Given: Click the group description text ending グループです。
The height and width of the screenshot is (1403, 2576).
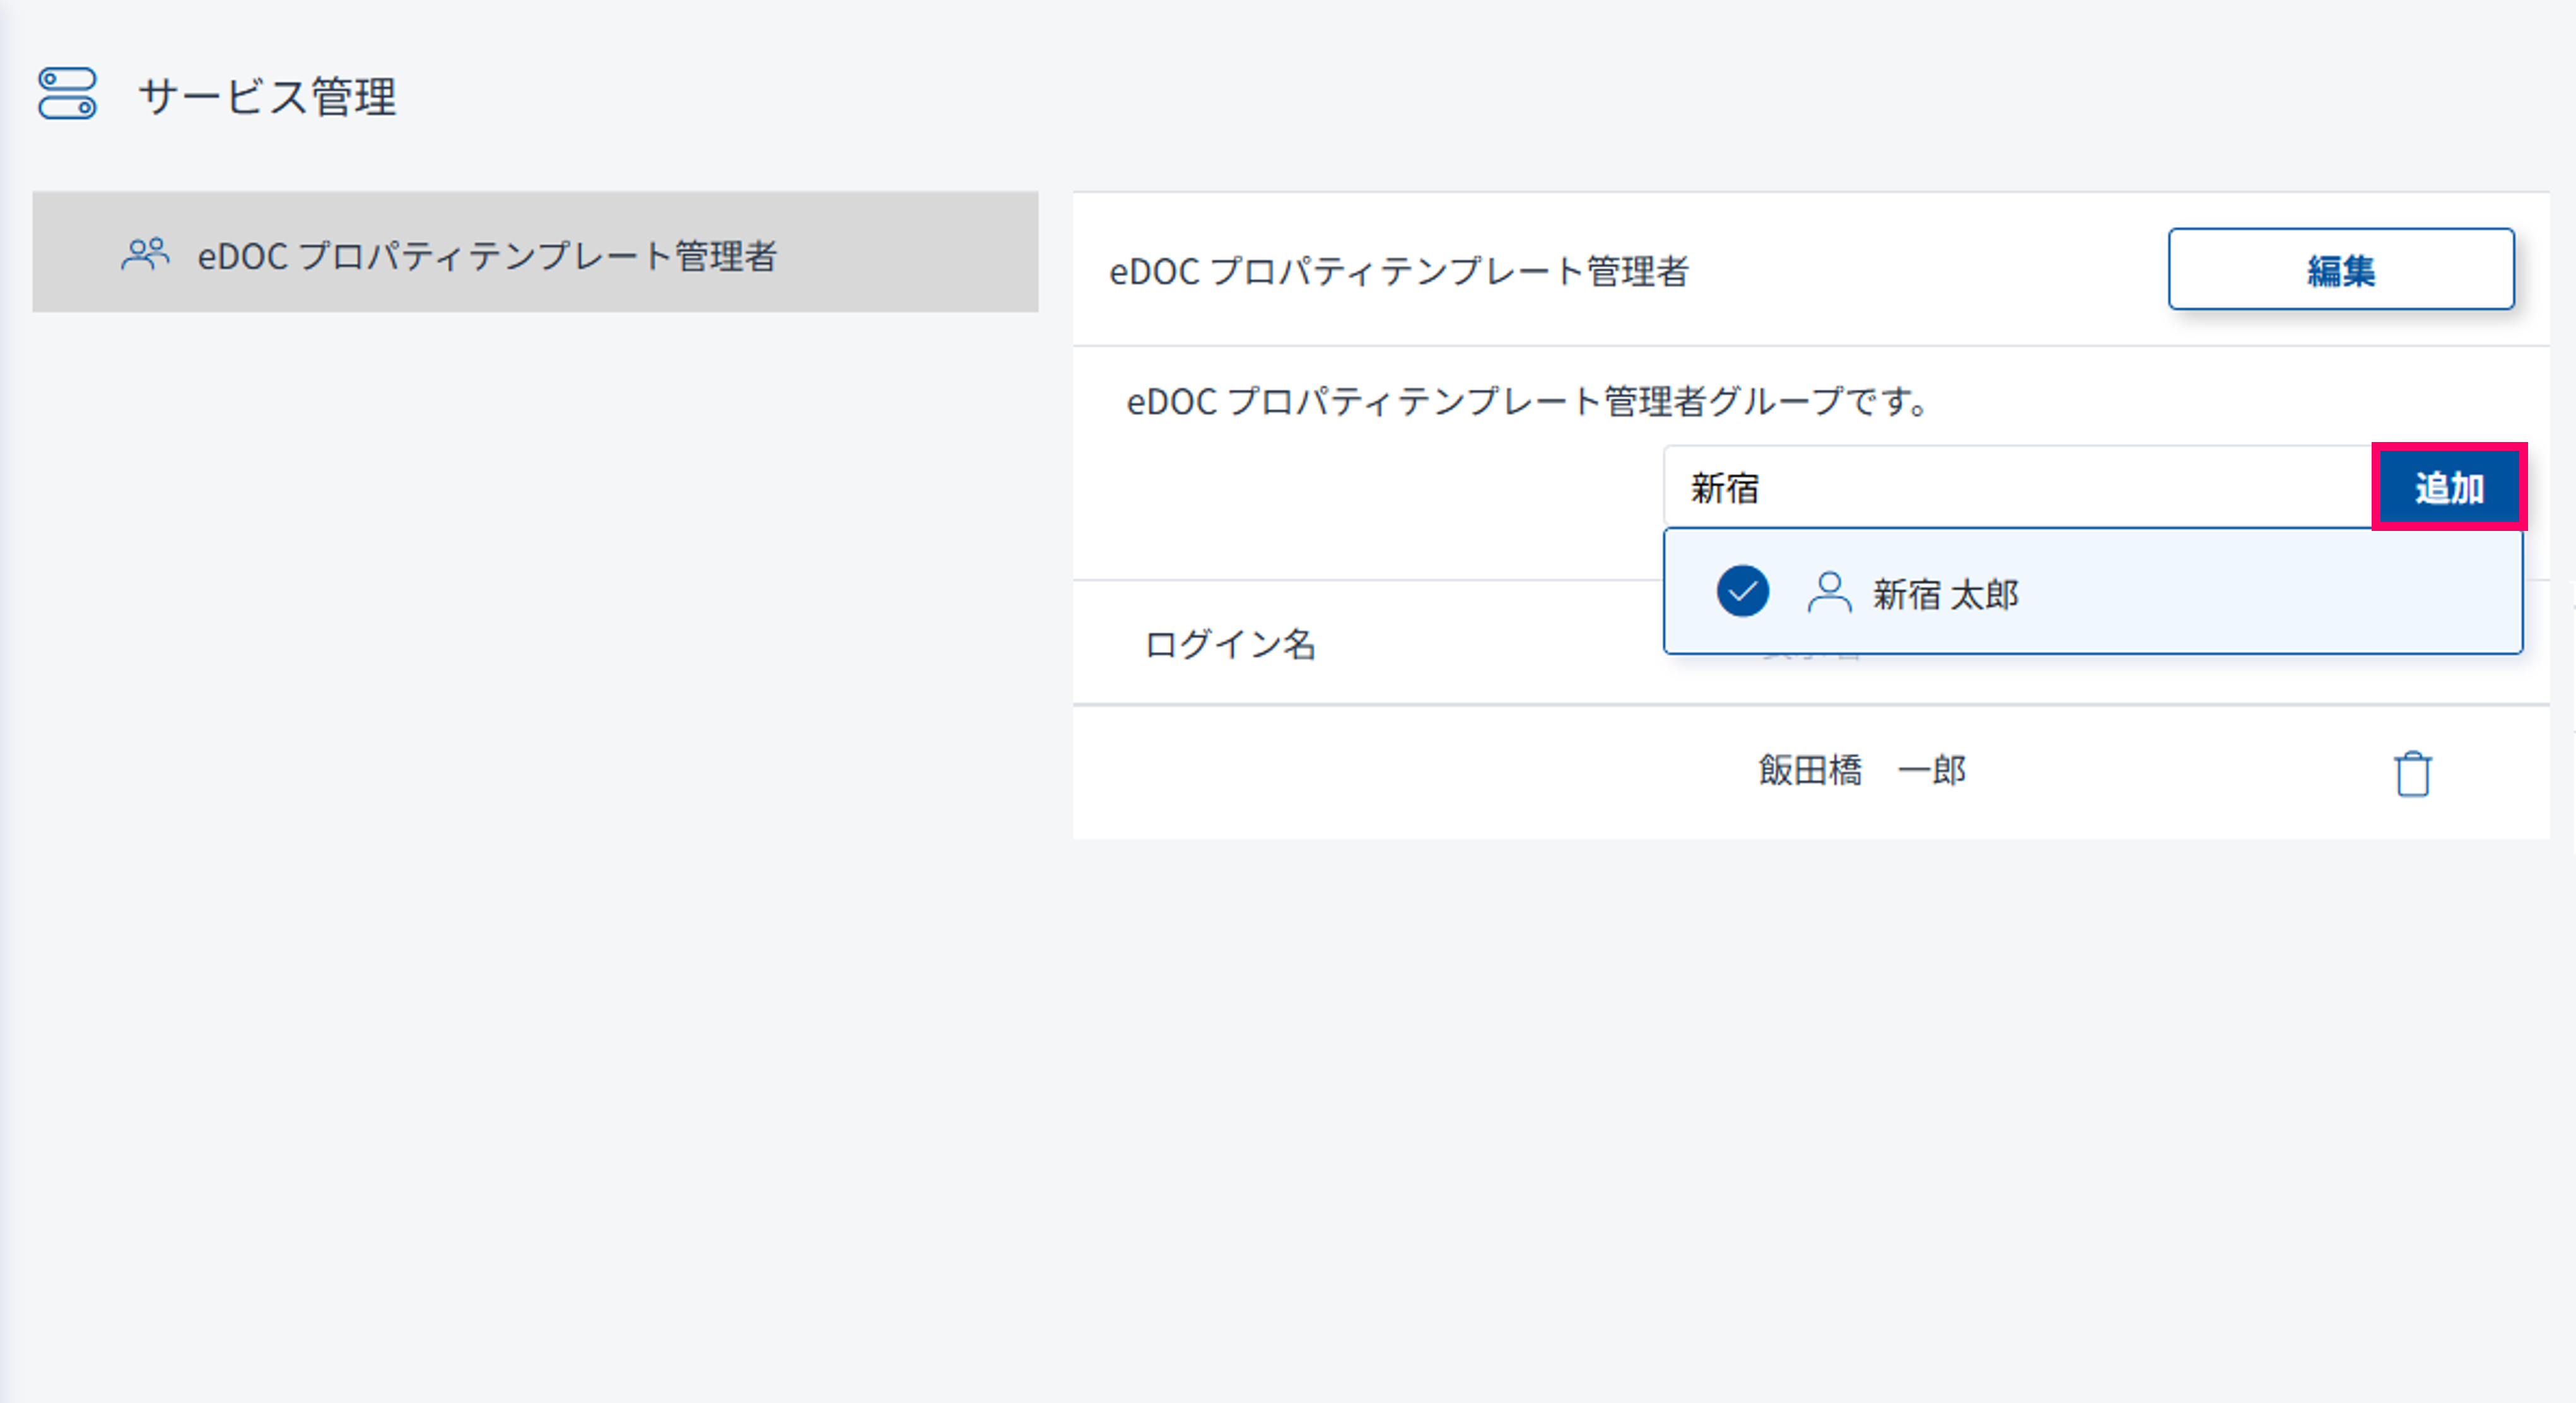Looking at the screenshot, I should [x=1526, y=402].
